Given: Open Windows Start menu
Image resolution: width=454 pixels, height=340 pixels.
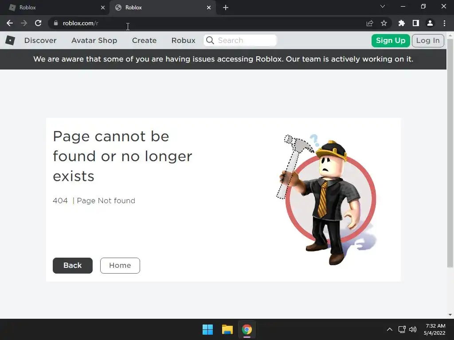Looking at the screenshot, I should point(207,329).
